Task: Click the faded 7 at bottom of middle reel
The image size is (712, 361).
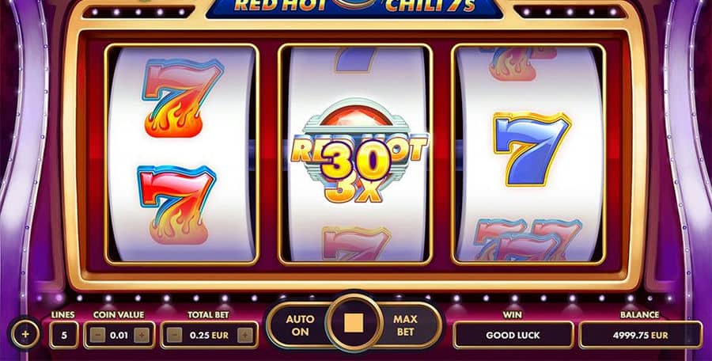Action: tap(355, 243)
